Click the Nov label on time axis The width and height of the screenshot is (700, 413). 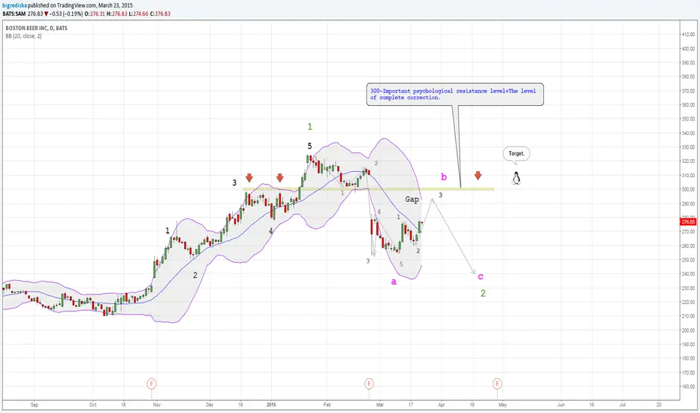pos(157,405)
